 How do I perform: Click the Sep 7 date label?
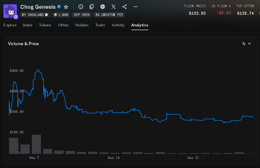34,158
